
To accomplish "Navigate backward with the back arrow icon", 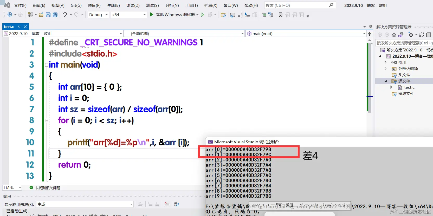I will coord(10,15).
